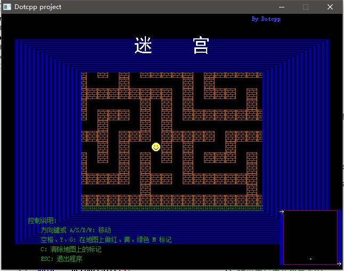344x271 pixels.
Task: Click the "ESC: 退出程序" instruction line
Action: tap(61, 259)
